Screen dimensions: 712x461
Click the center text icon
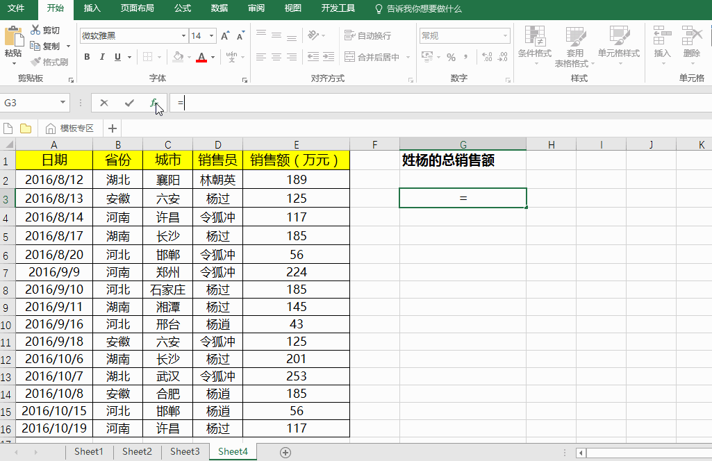(276, 57)
